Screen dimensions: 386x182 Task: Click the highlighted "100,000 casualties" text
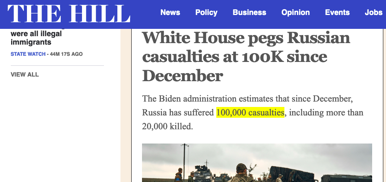tap(250, 113)
